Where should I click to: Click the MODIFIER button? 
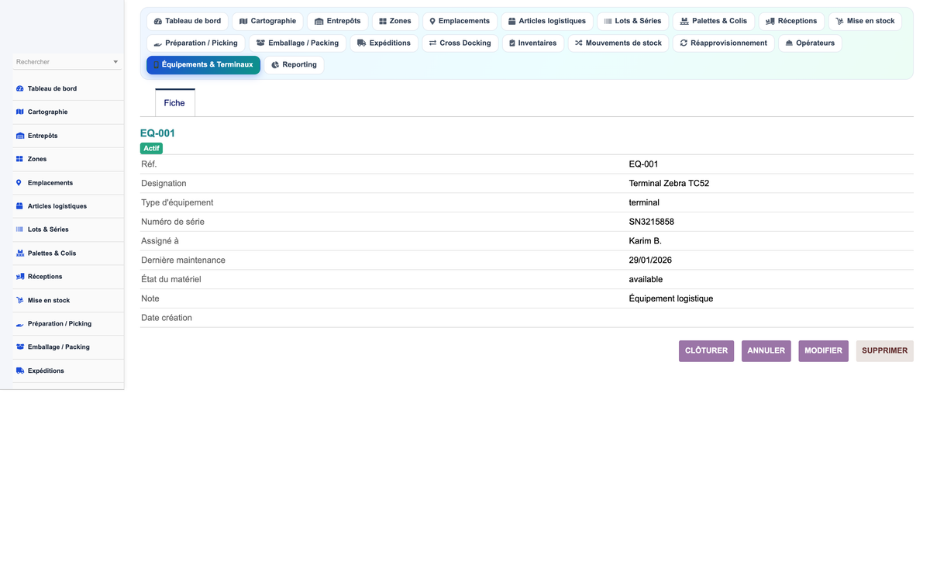(x=823, y=351)
